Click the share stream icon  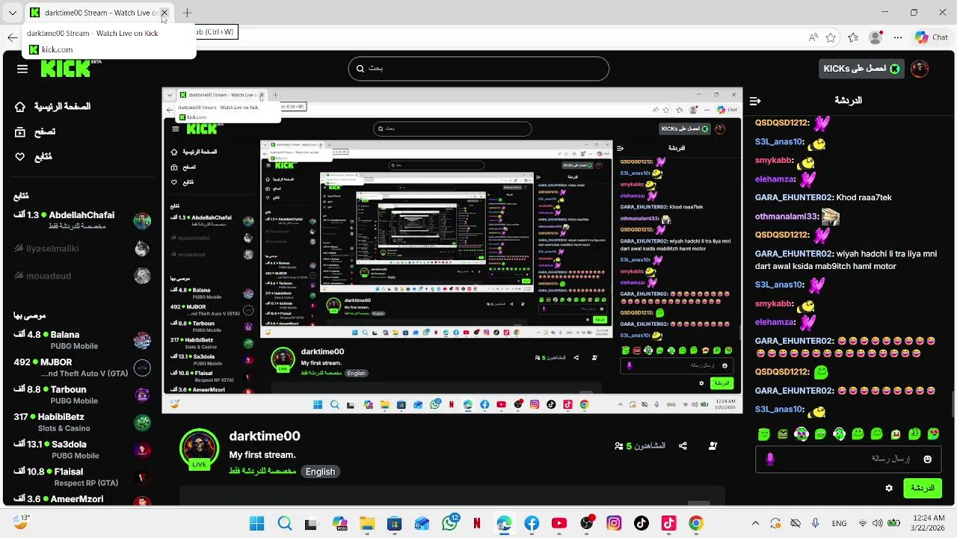click(683, 445)
